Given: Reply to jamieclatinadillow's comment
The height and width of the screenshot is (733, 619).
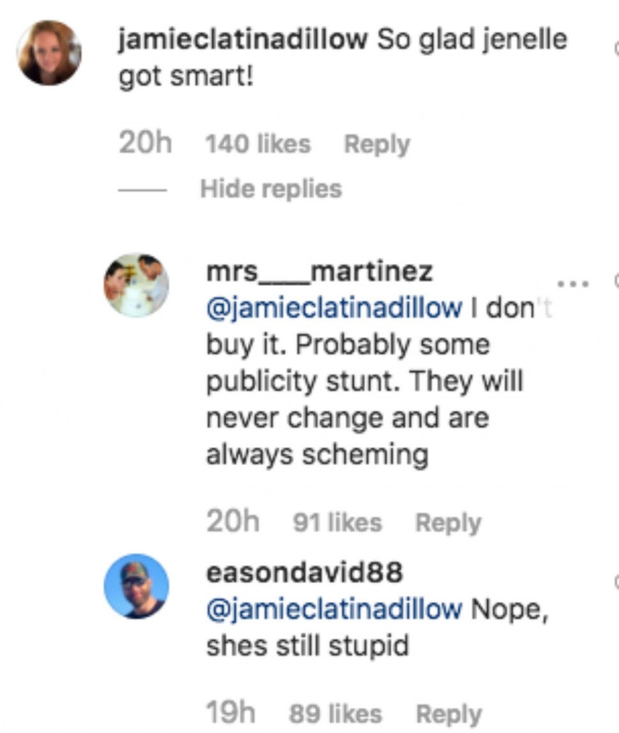Looking at the screenshot, I should click(x=377, y=144).
